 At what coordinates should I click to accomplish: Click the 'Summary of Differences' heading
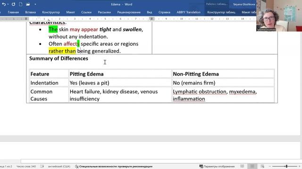coord(59,58)
